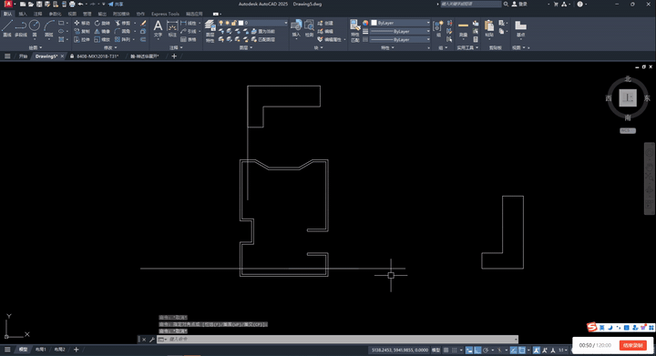Open the layer name dropdown list
This screenshot has height=356, width=656.
tap(263, 23)
